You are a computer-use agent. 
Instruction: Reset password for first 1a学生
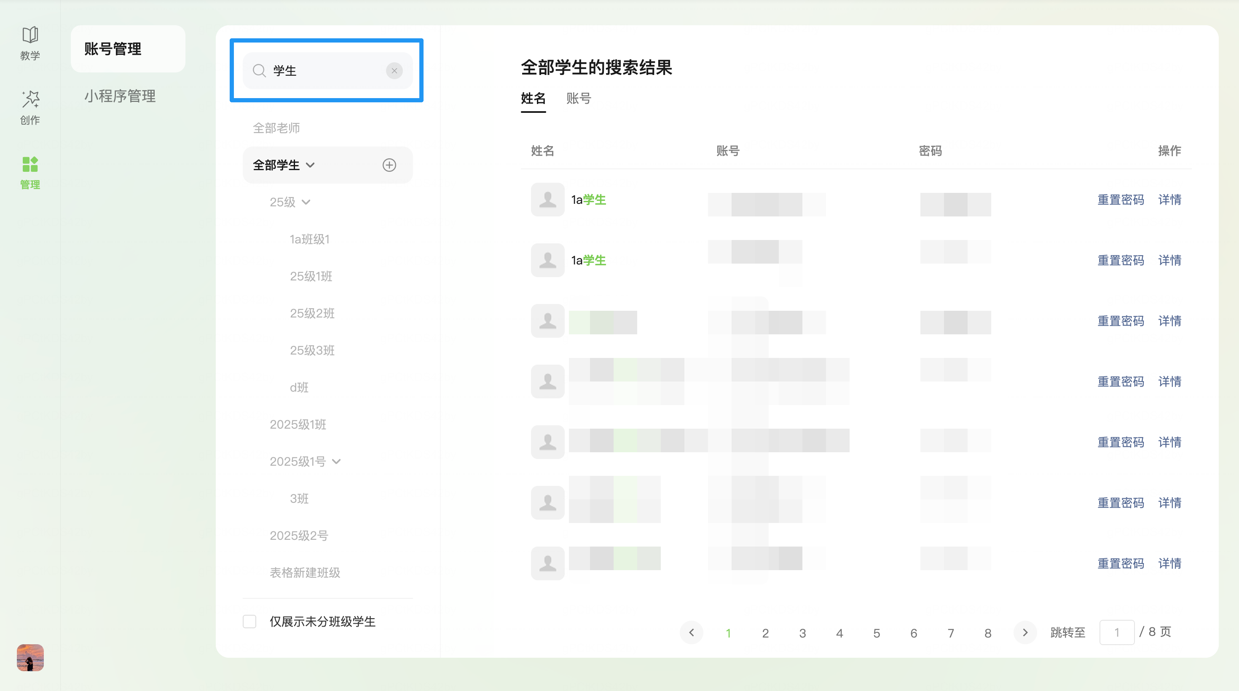point(1120,200)
